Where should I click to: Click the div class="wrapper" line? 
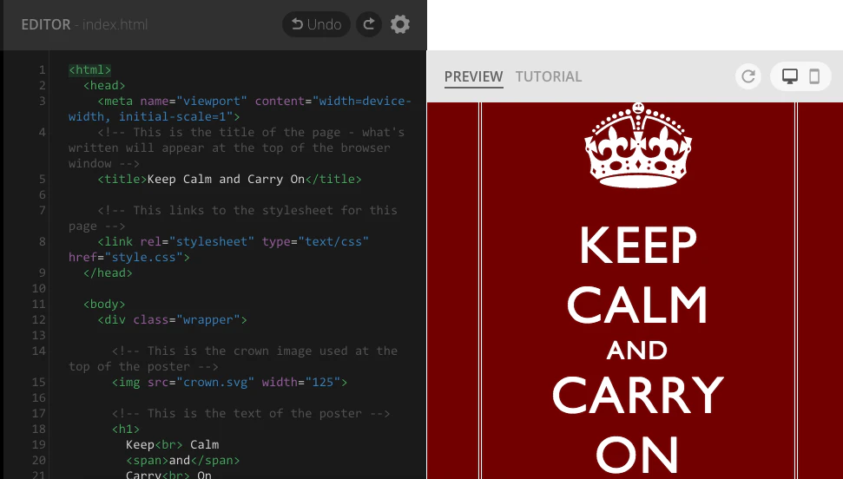pos(172,320)
